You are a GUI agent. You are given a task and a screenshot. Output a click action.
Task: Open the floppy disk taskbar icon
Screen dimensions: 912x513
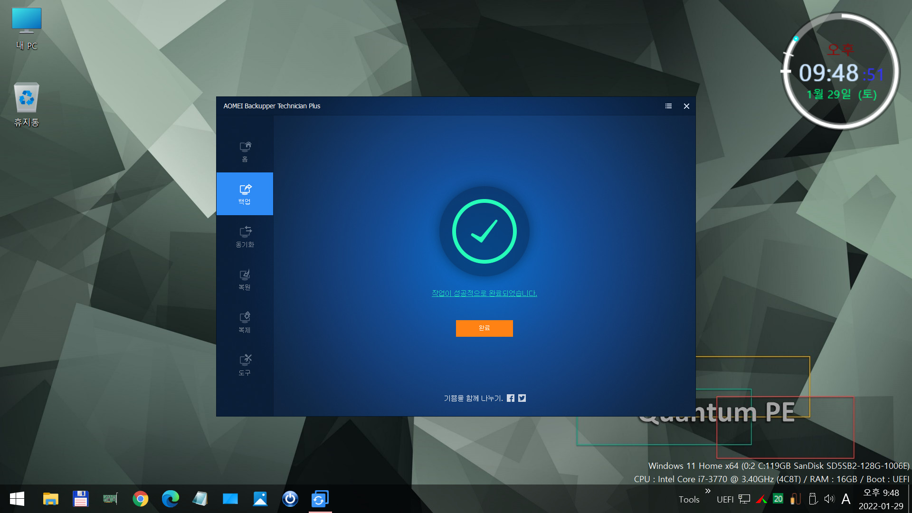tap(81, 499)
